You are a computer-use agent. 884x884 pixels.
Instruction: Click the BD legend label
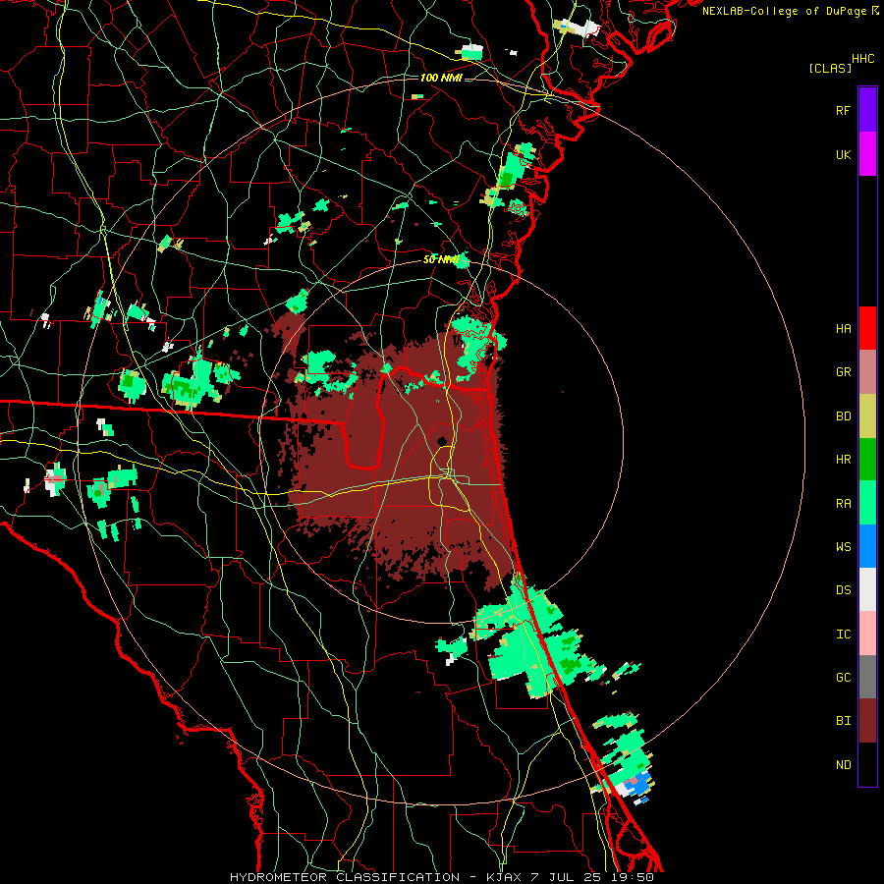843,416
